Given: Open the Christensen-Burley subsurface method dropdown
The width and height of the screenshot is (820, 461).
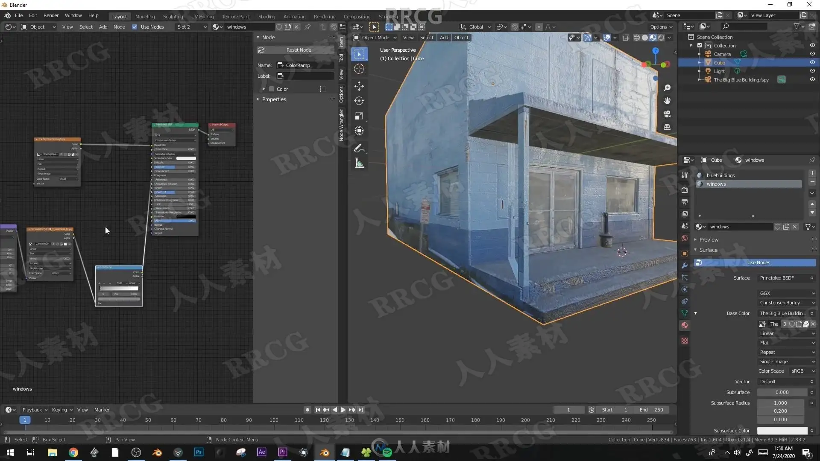Looking at the screenshot, I should [787, 303].
